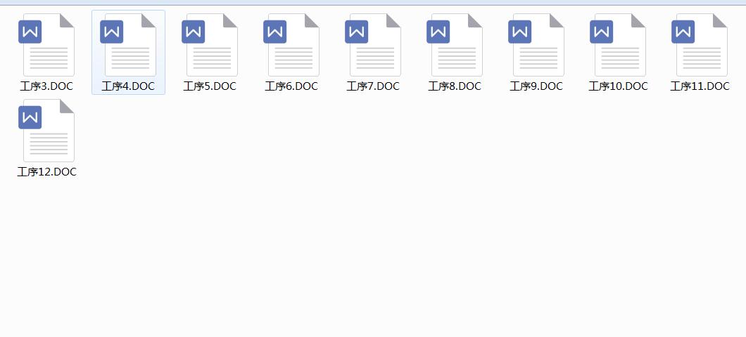Select the 工序5.DOC file icon
The width and height of the screenshot is (746, 337).
210,45
